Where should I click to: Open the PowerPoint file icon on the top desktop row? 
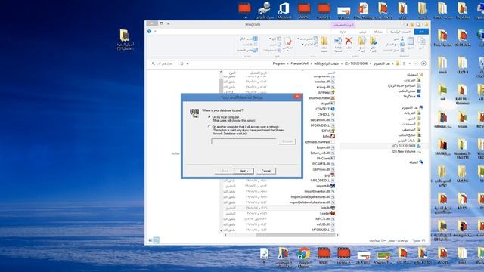[x=364, y=10]
